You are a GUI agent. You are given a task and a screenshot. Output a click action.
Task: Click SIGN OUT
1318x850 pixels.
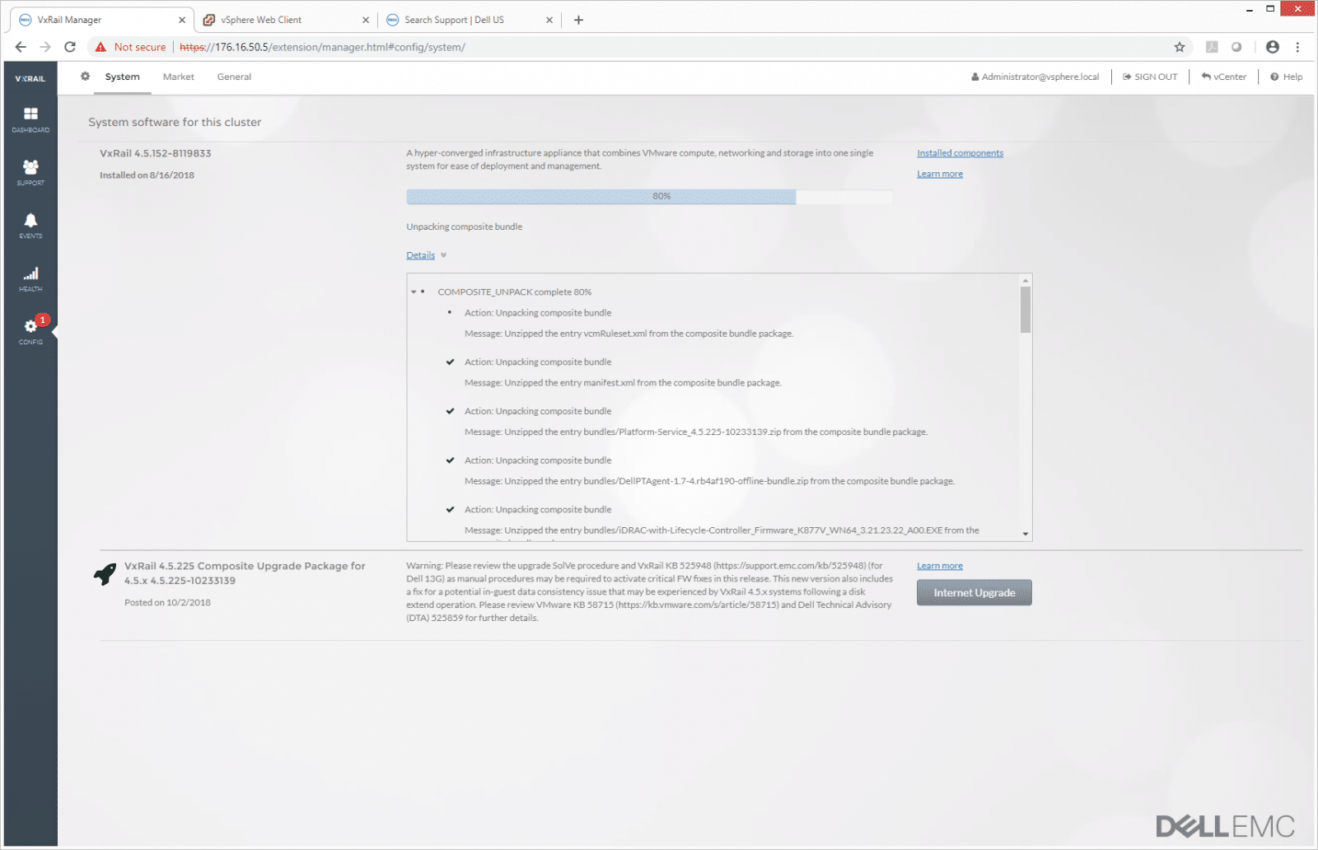point(1150,77)
